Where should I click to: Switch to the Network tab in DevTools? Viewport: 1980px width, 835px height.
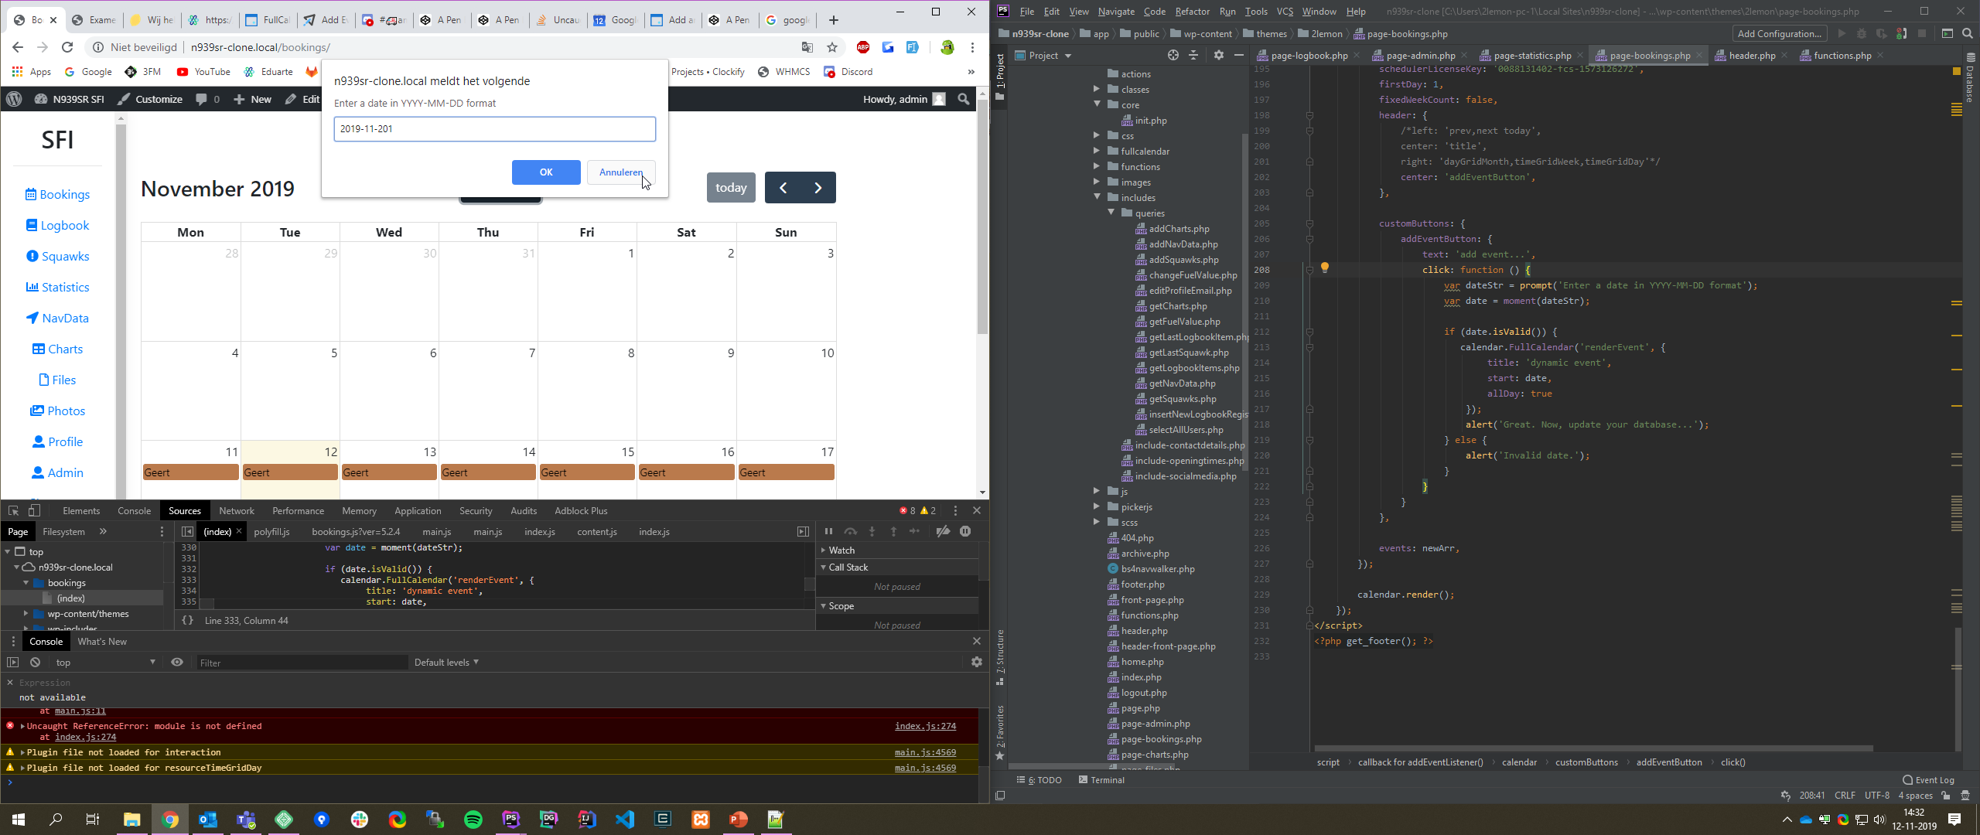pyautogui.click(x=236, y=511)
